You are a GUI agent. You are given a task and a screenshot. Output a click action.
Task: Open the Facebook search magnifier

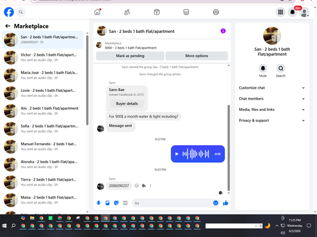coord(21,12)
